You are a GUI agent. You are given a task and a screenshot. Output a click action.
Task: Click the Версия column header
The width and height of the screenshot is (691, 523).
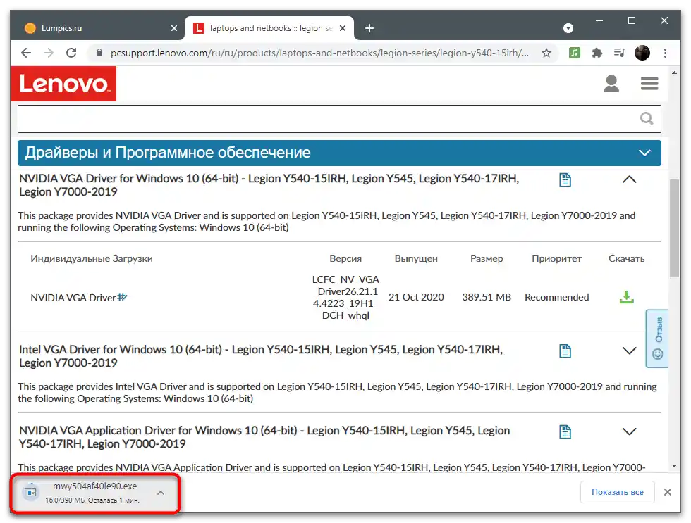pos(345,258)
